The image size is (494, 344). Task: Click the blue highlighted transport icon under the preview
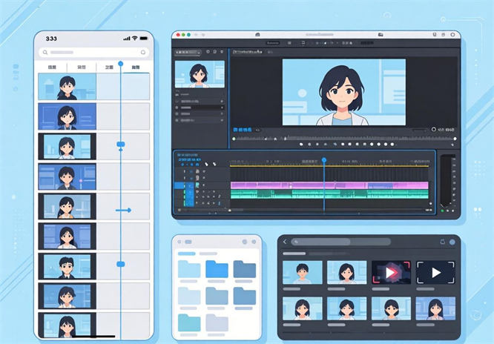click(335, 145)
